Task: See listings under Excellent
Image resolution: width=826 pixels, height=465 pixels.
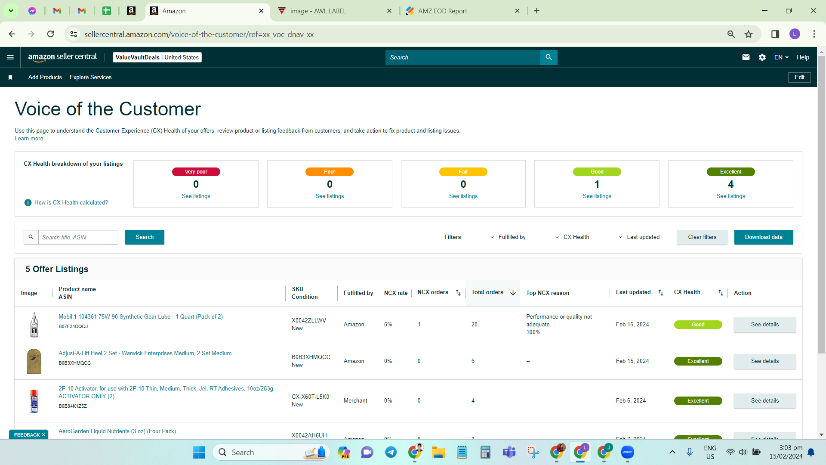Action: (x=730, y=196)
